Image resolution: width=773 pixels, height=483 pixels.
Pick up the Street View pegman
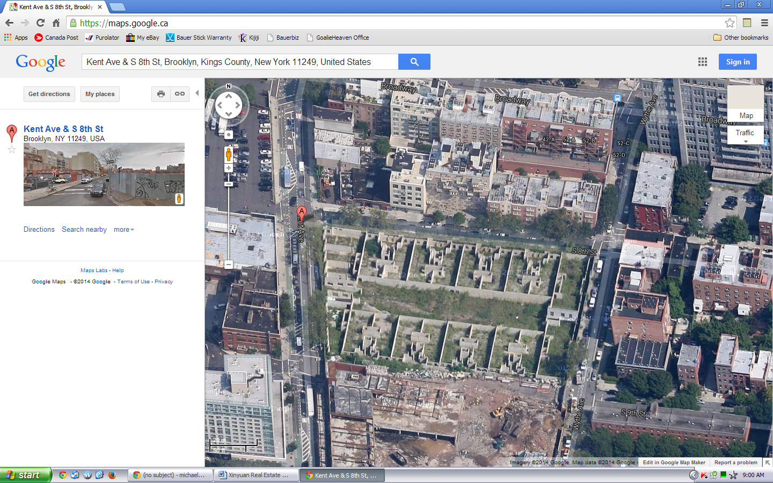[229, 155]
